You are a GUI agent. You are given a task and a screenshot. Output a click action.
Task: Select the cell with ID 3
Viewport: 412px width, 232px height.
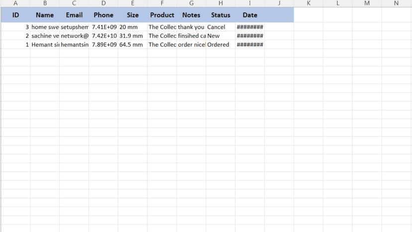(x=15, y=27)
